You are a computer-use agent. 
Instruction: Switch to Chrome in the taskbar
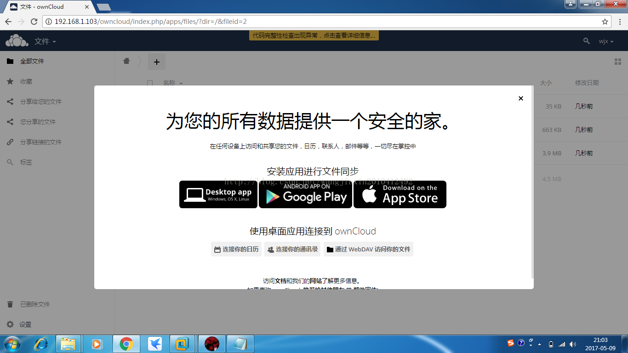click(126, 343)
